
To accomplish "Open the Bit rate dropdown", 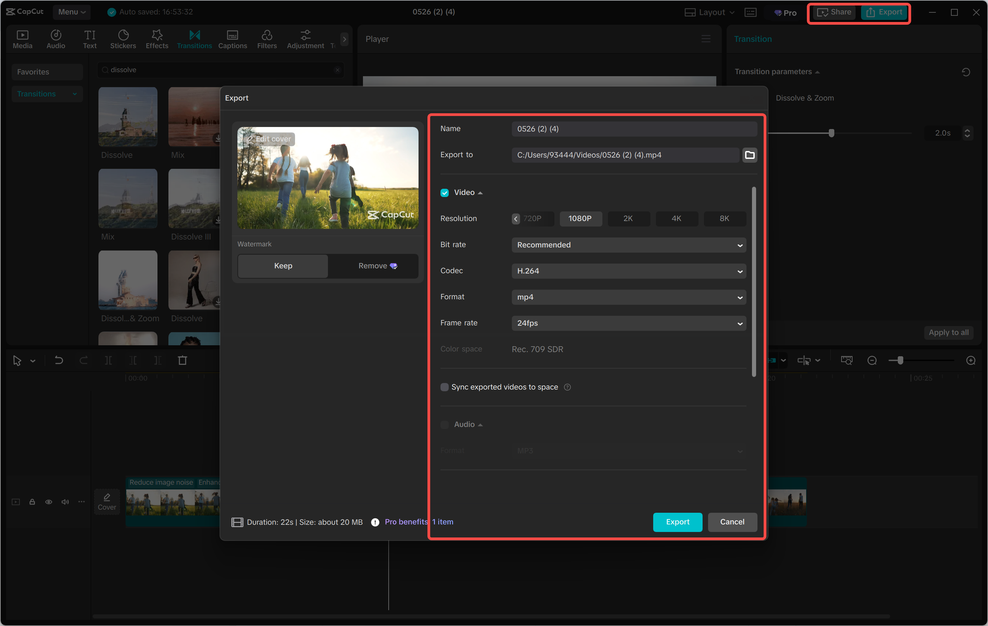I will point(628,245).
